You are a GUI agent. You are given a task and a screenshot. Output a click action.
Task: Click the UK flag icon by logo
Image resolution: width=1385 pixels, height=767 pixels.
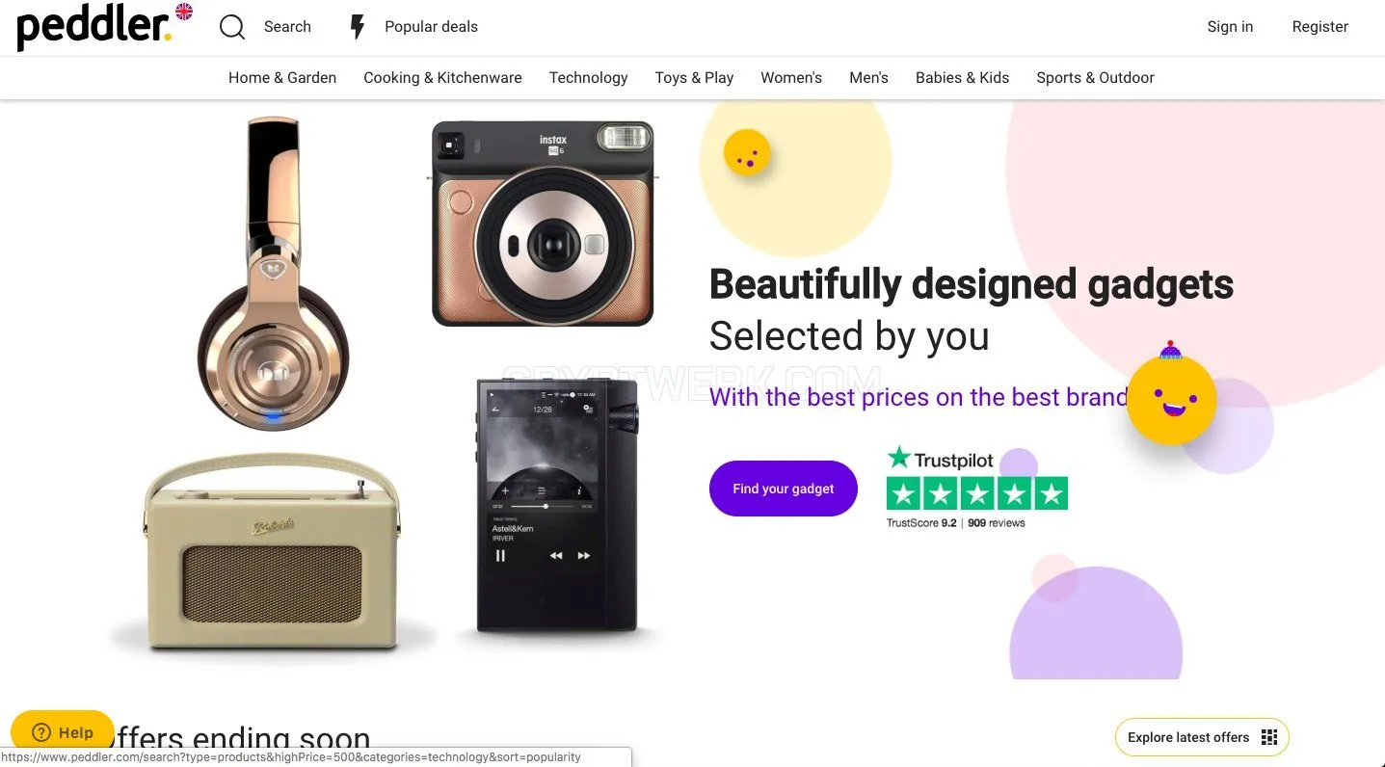tap(183, 12)
